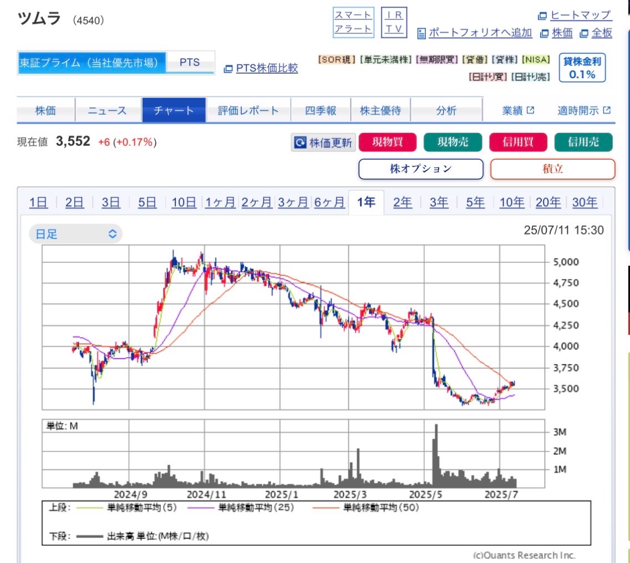Image resolution: width=630 pixels, height=563 pixels.
Task: Switch to the ニュース tab
Action: [107, 110]
